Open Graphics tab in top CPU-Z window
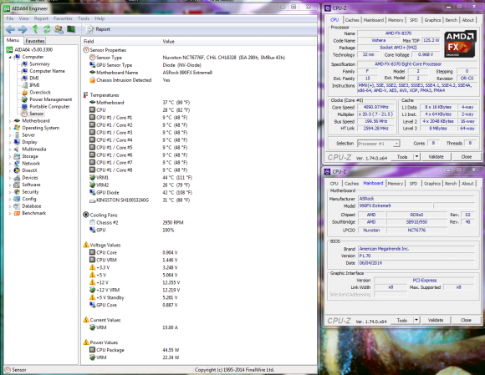The height and width of the screenshot is (375, 485). point(432,20)
